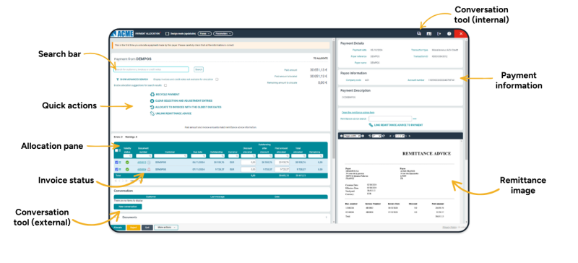Open the second row document number link
The width and height of the screenshot is (578, 263).
(x=142, y=169)
